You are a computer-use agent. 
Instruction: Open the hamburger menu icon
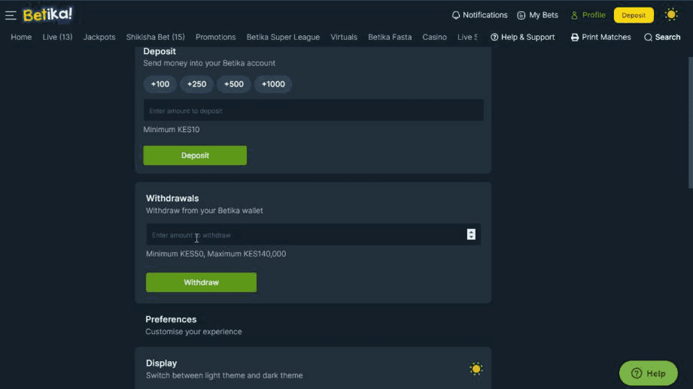[x=11, y=15]
